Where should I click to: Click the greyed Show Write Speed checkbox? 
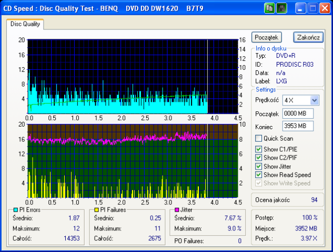(258, 183)
